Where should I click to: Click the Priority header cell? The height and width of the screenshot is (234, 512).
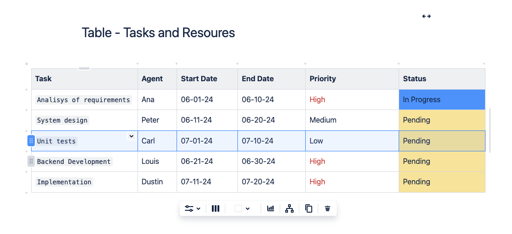(x=352, y=79)
